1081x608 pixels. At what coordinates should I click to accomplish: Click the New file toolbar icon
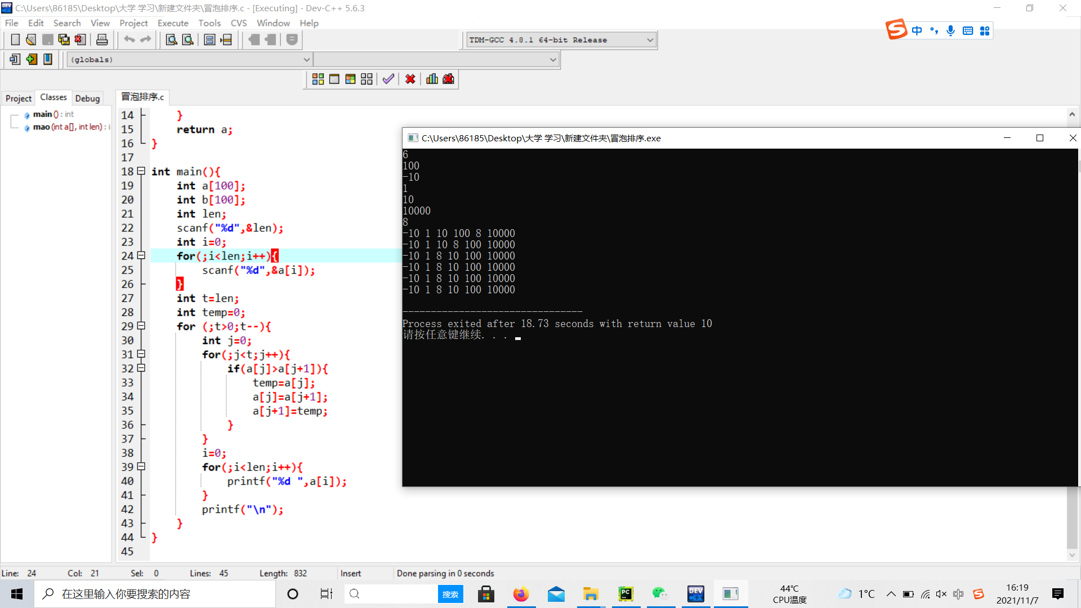coord(15,40)
